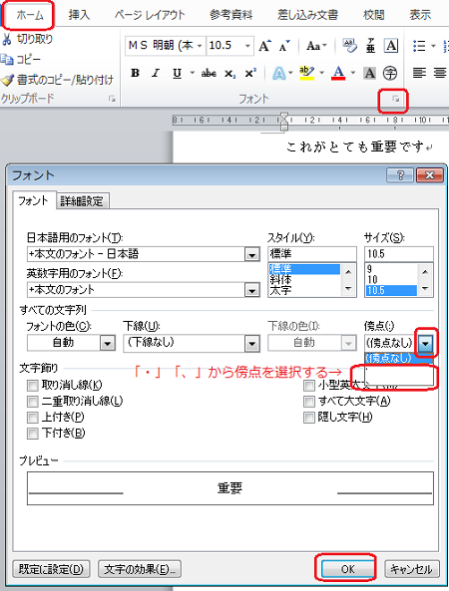Open Clipboard pane launcher

[112, 99]
